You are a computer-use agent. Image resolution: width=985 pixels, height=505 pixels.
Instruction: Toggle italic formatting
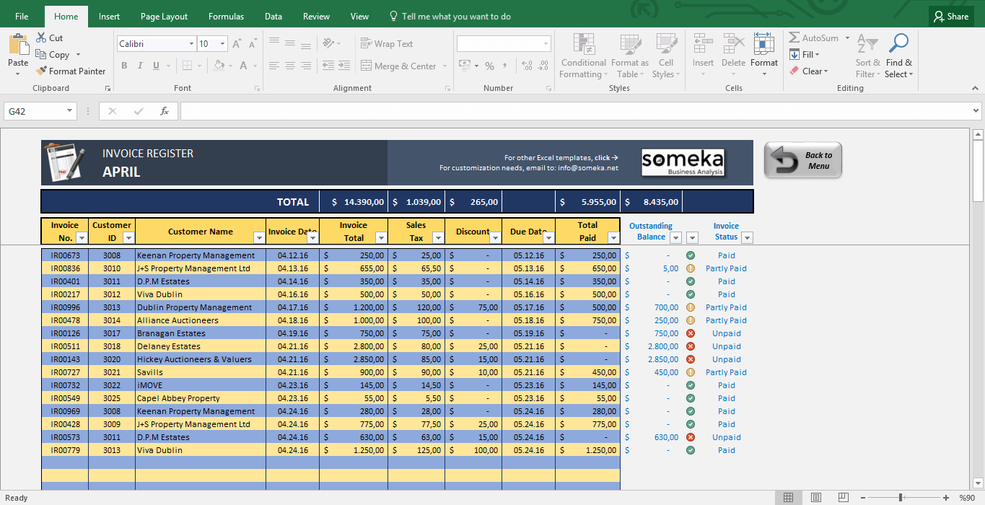pyautogui.click(x=139, y=65)
